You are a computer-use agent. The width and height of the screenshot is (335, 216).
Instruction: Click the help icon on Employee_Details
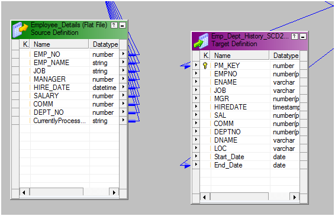click(x=114, y=25)
